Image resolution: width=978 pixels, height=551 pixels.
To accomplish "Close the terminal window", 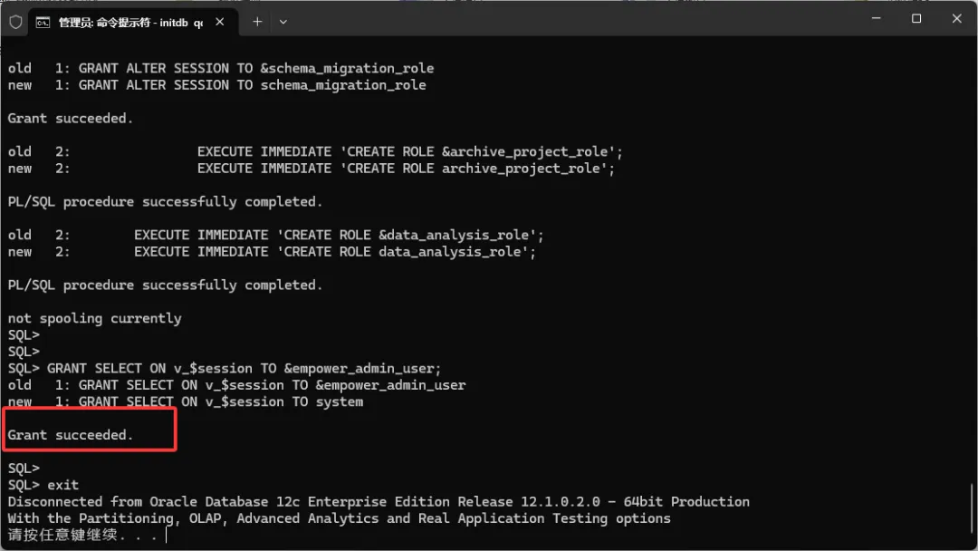I will tap(956, 18).
